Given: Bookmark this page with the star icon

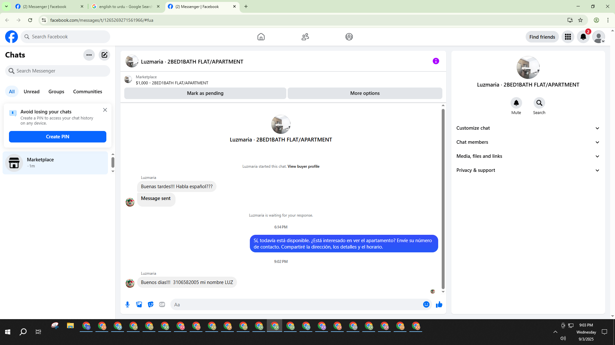Looking at the screenshot, I should click(580, 20).
